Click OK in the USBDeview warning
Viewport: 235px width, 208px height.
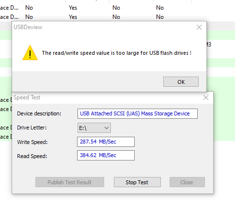181,82
